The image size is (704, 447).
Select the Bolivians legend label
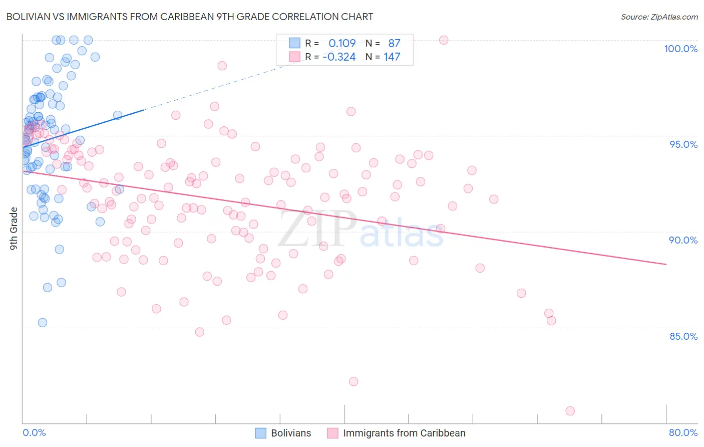tap(291, 433)
